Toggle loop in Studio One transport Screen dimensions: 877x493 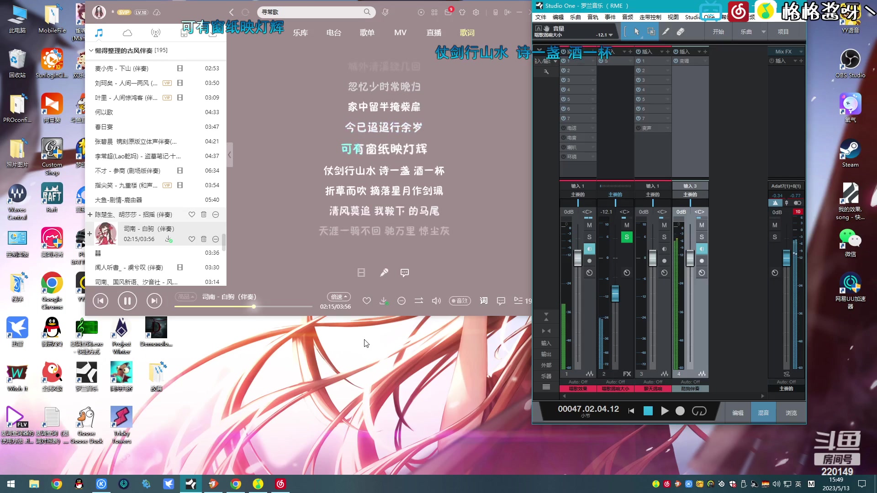pyautogui.click(x=699, y=411)
